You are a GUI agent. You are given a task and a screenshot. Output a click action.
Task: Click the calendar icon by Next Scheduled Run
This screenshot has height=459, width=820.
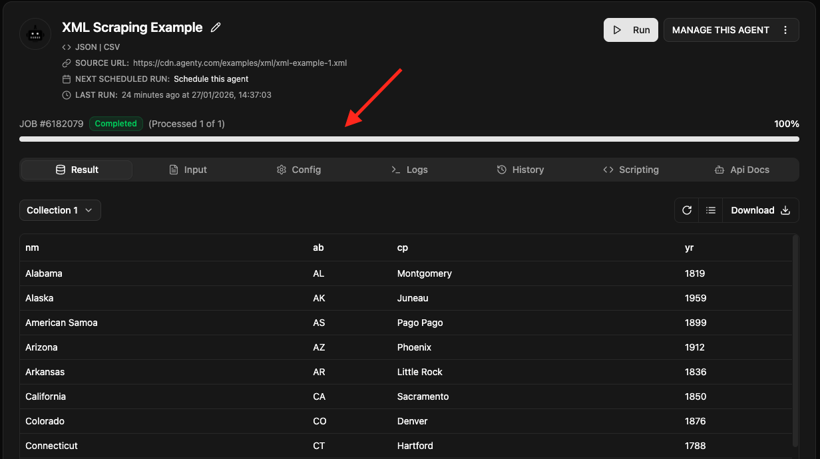pyautogui.click(x=67, y=79)
